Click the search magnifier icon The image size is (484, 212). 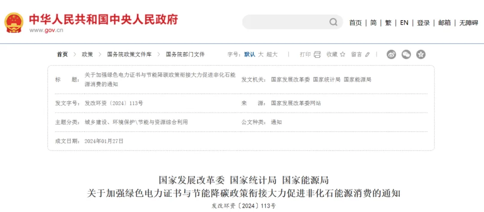coord(333,22)
